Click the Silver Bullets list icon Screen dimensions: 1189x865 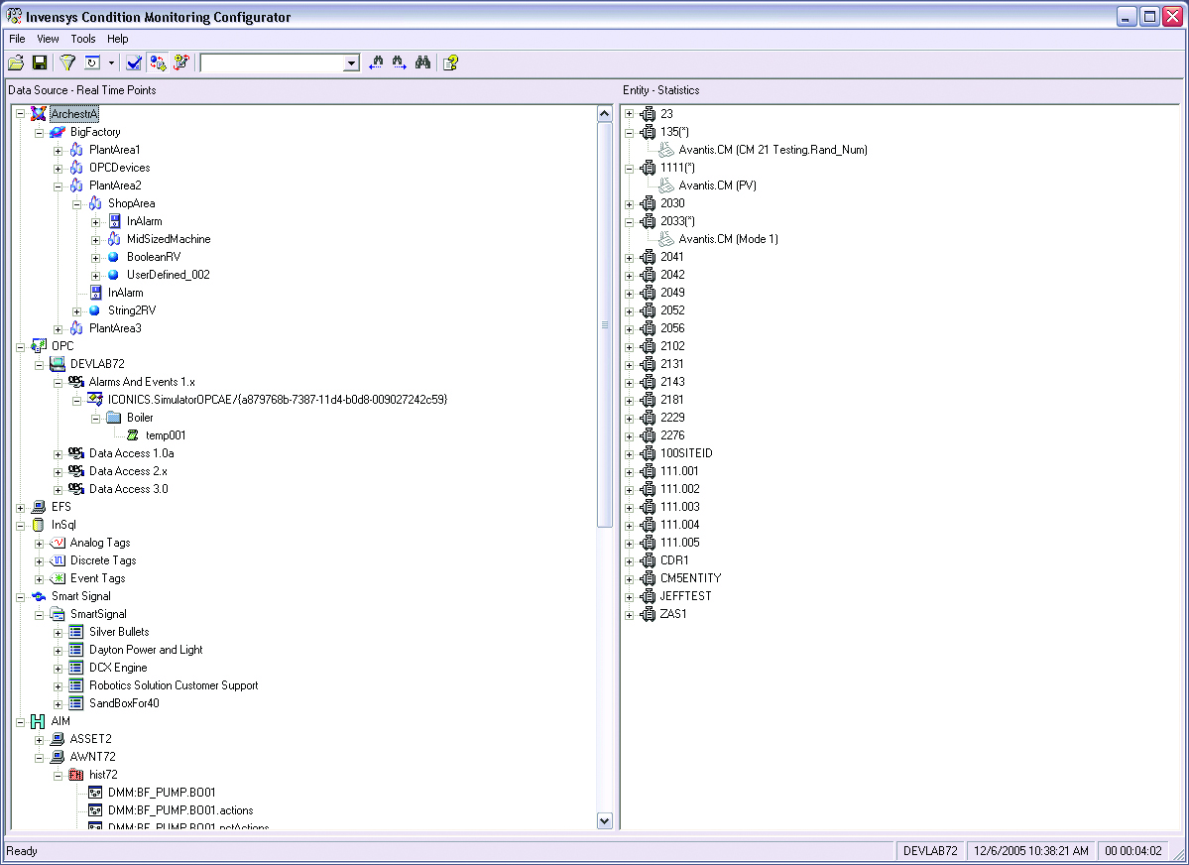(75, 632)
